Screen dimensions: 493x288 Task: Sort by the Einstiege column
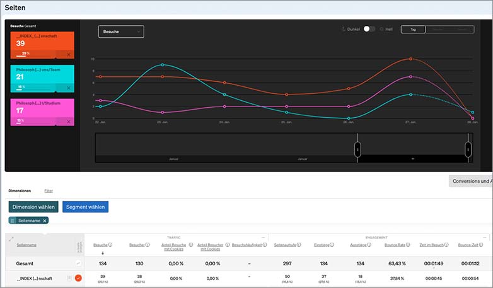point(322,245)
